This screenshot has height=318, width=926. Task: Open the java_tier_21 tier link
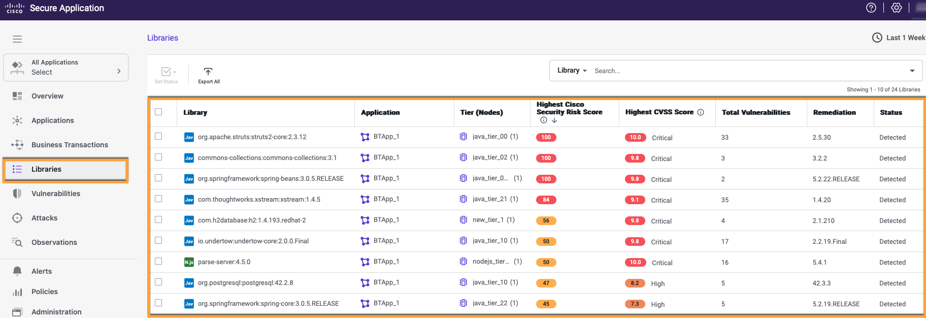[489, 199]
